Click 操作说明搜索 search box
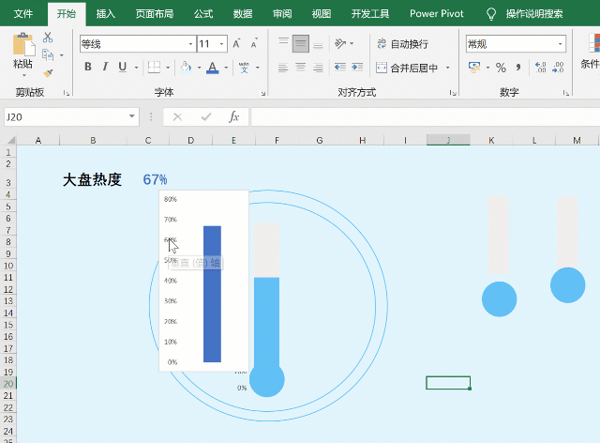Screen dimensions: 600x443 coord(534,14)
